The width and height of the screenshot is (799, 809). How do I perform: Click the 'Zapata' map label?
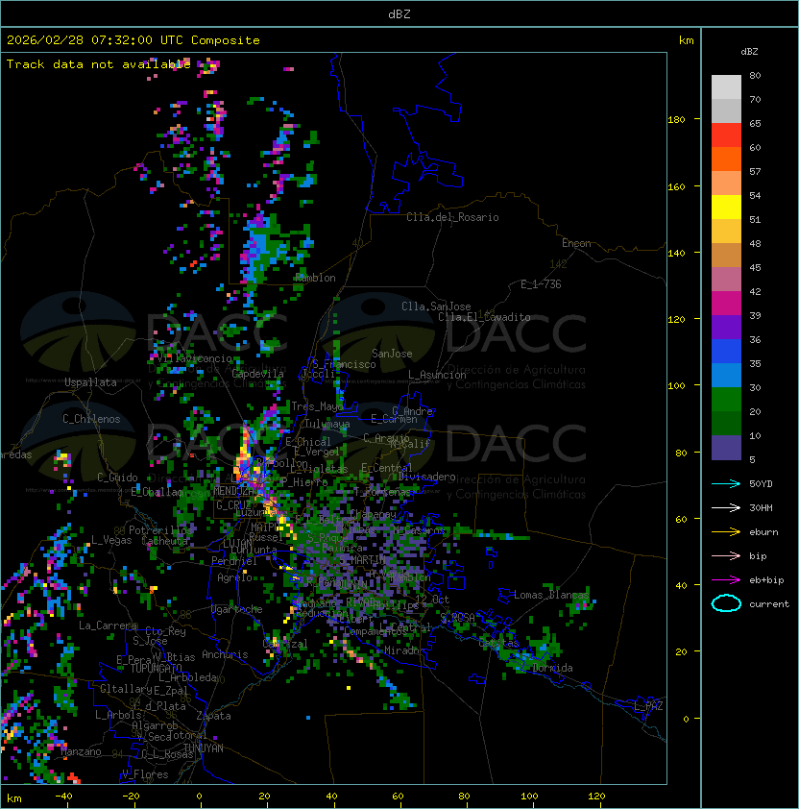(x=213, y=716)
